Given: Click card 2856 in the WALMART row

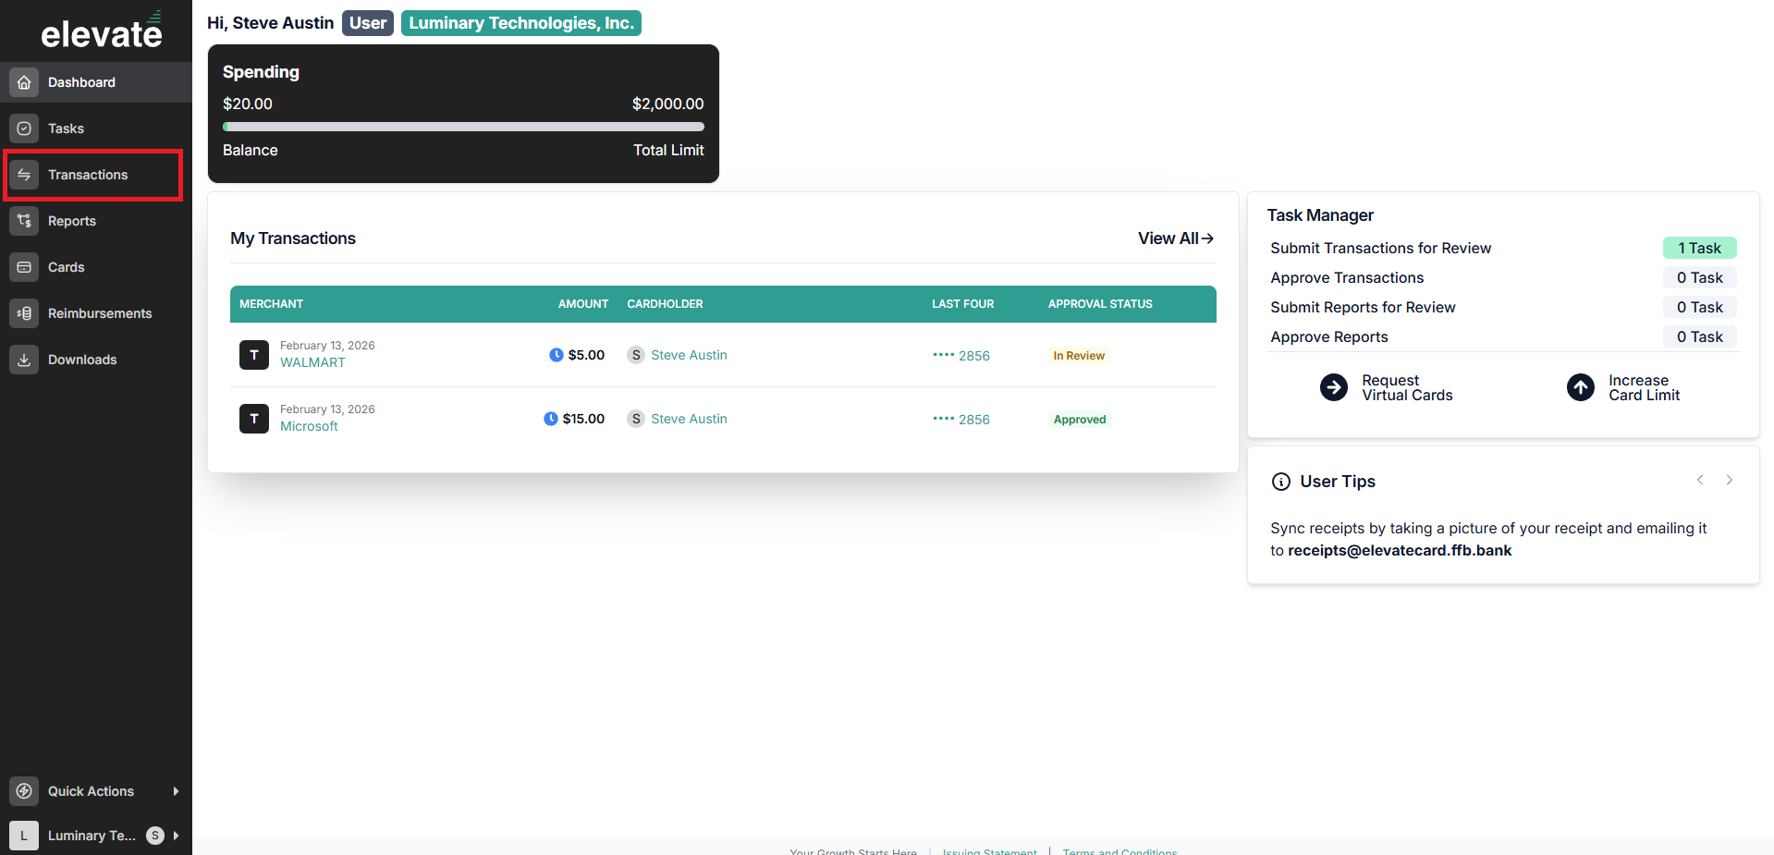Looking at the screenshot, I should click(x=961, y=356).
